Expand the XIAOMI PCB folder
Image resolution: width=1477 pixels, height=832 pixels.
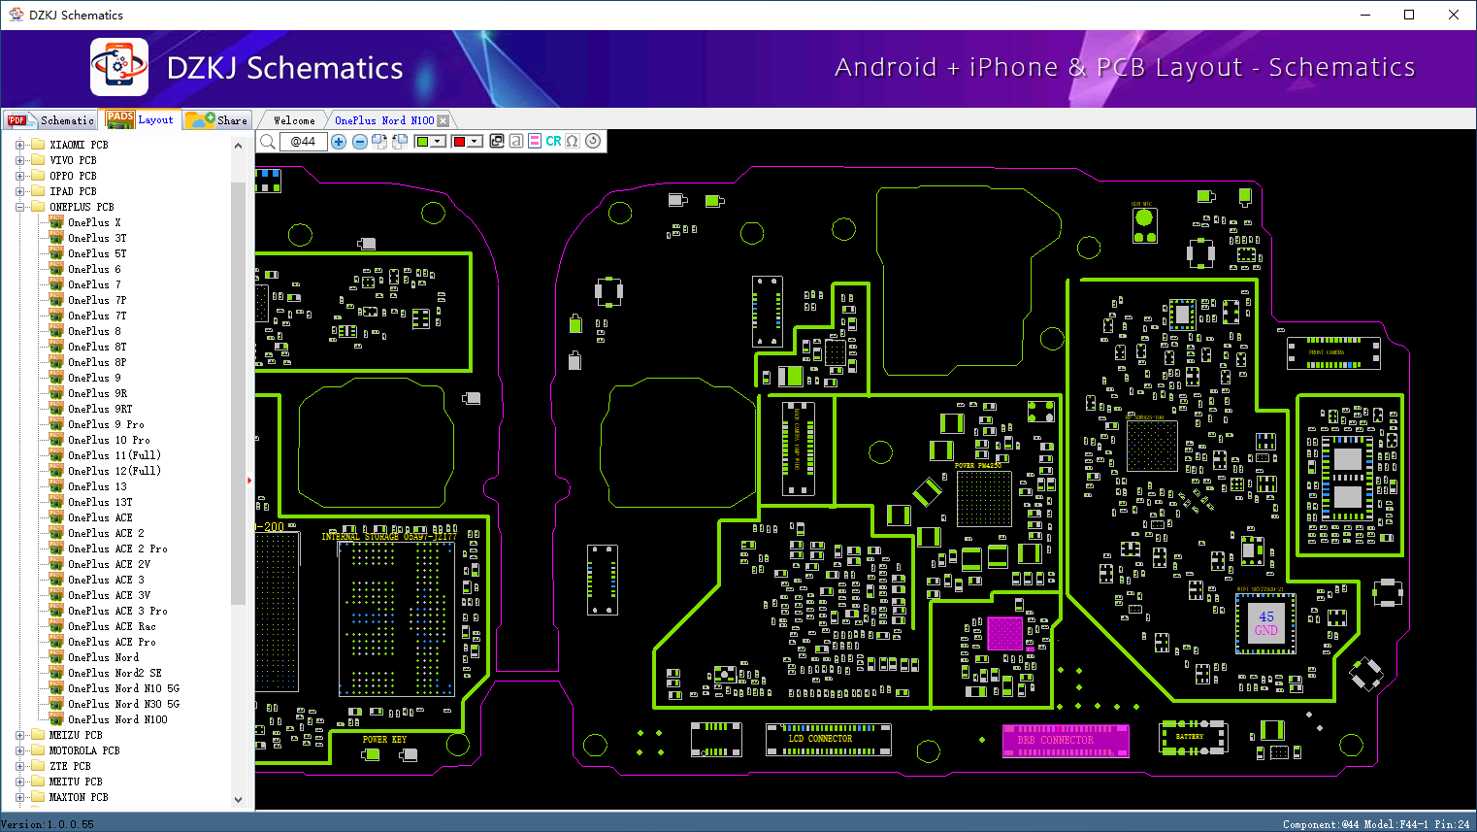(19, 145)
